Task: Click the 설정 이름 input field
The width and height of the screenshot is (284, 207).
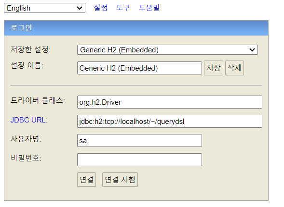Action: [x=139, y=68]
